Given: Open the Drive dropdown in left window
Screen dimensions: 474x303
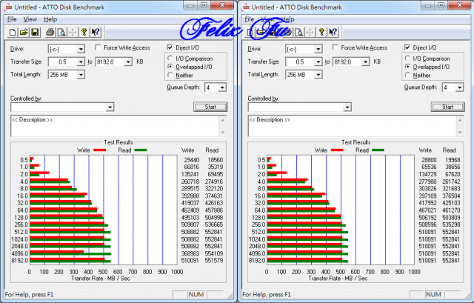Looking at the screenshot, I should point(81,49).
